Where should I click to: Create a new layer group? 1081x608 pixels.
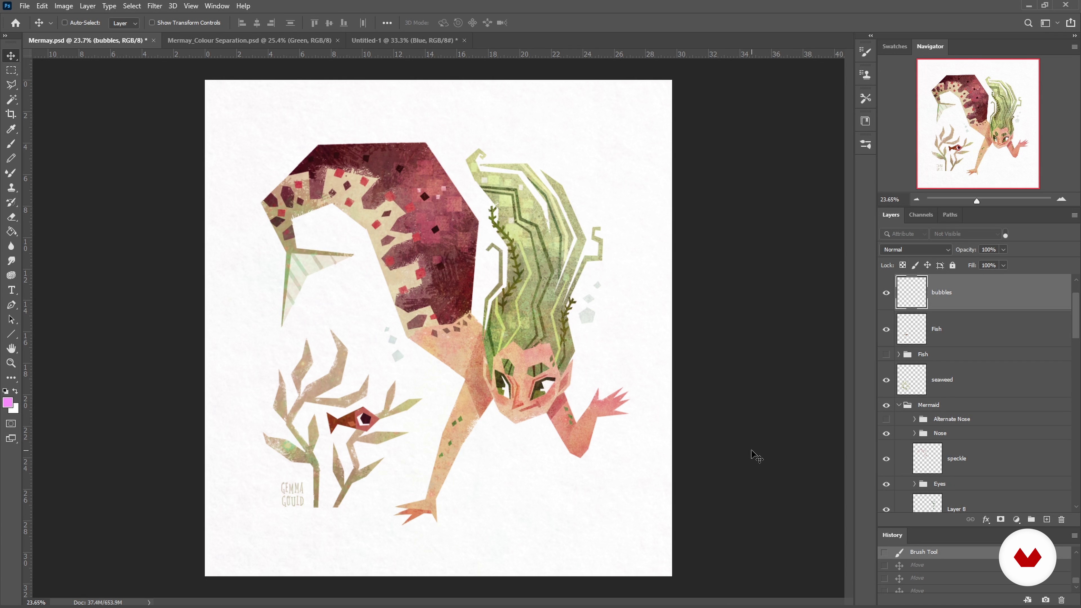(x=1031, y=519)
